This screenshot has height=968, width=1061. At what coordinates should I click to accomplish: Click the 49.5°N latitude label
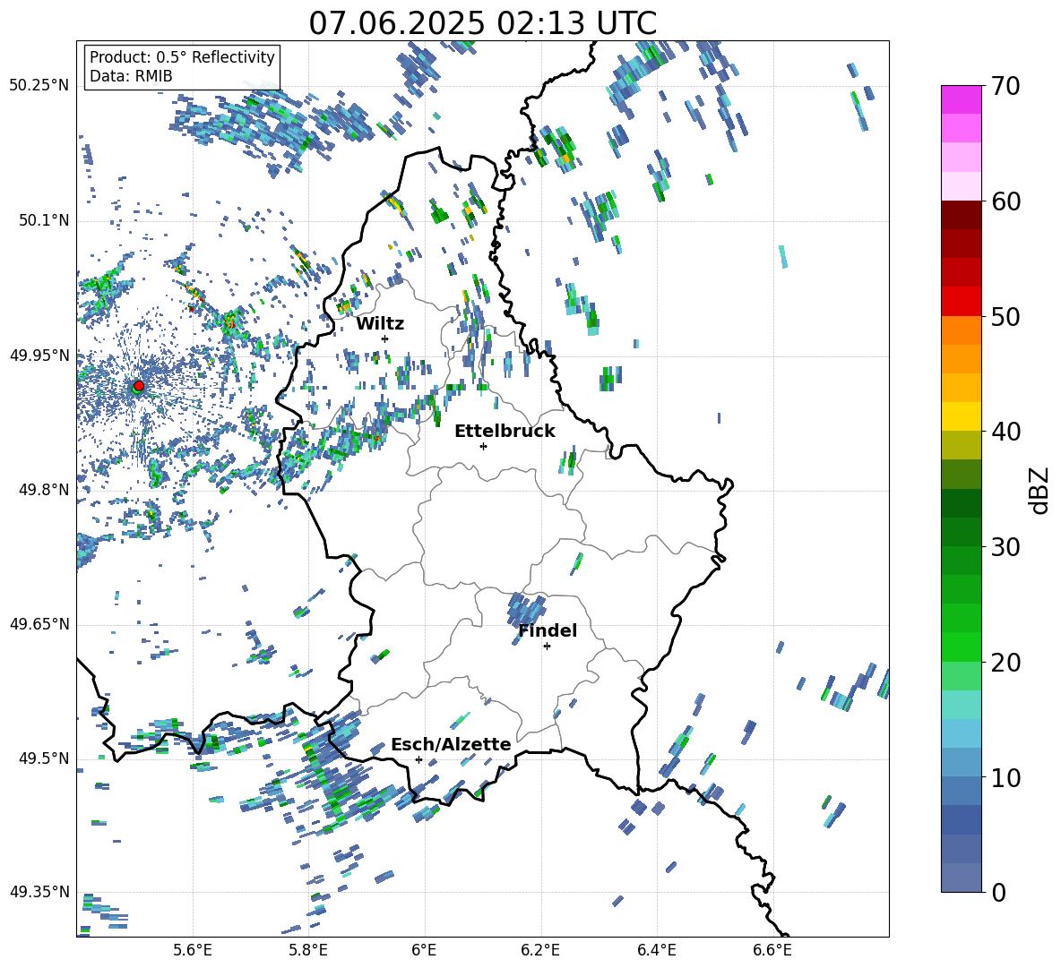click(43, 758)
